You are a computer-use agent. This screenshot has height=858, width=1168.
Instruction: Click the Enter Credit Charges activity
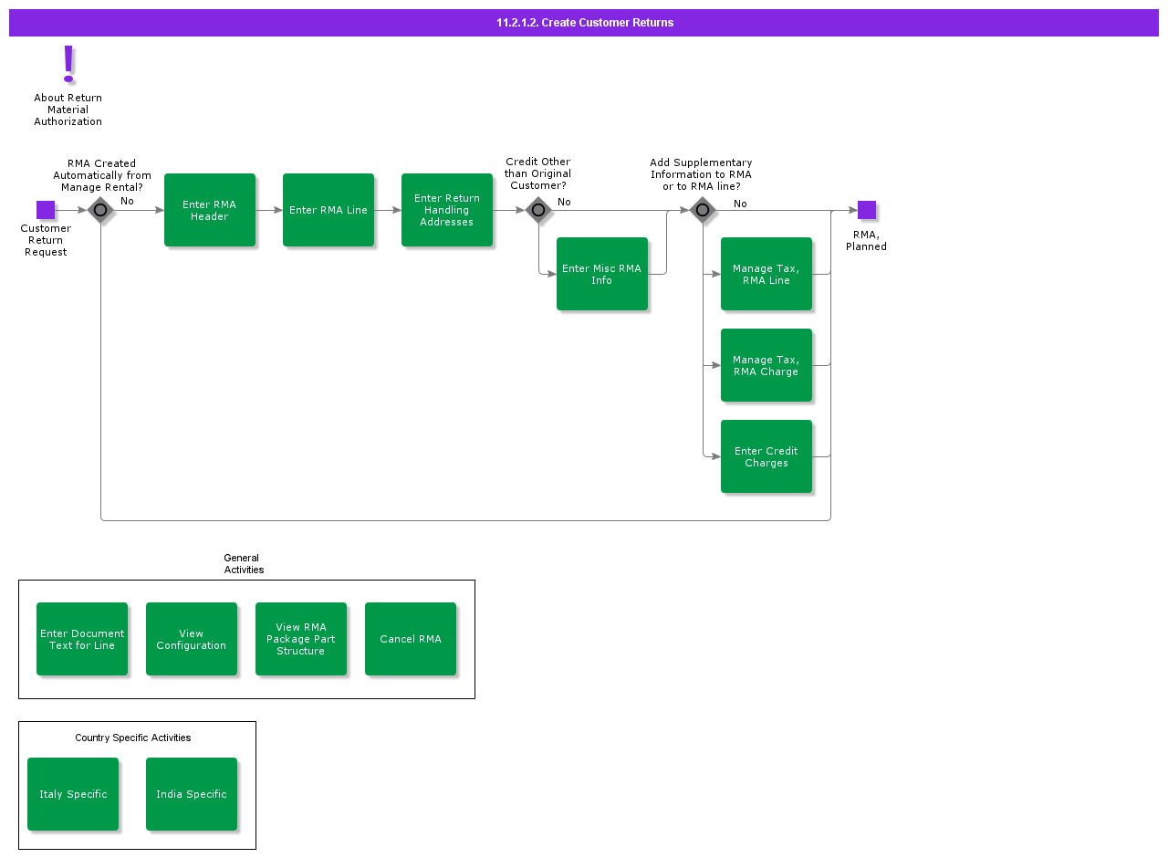(x=766, y=456)
